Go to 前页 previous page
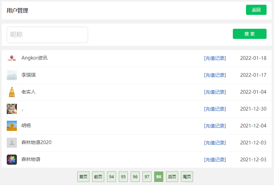The image size is (274, 185). tap(98, 177)
